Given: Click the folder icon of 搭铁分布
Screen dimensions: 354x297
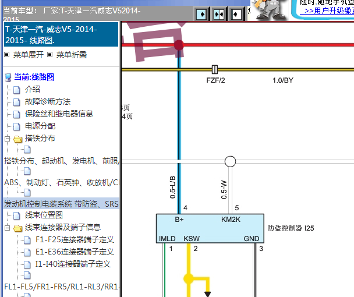Looking at the screenshot, I should 17,139.
